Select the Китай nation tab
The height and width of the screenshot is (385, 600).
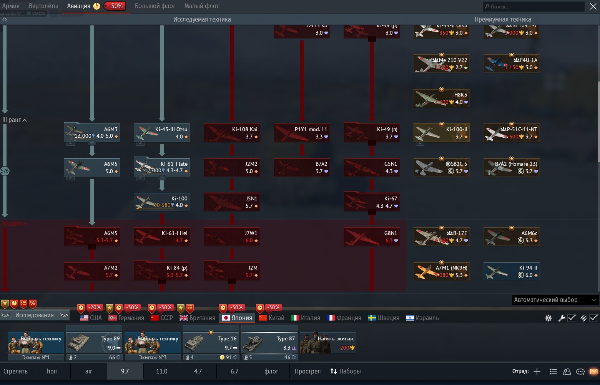(272, 318)
